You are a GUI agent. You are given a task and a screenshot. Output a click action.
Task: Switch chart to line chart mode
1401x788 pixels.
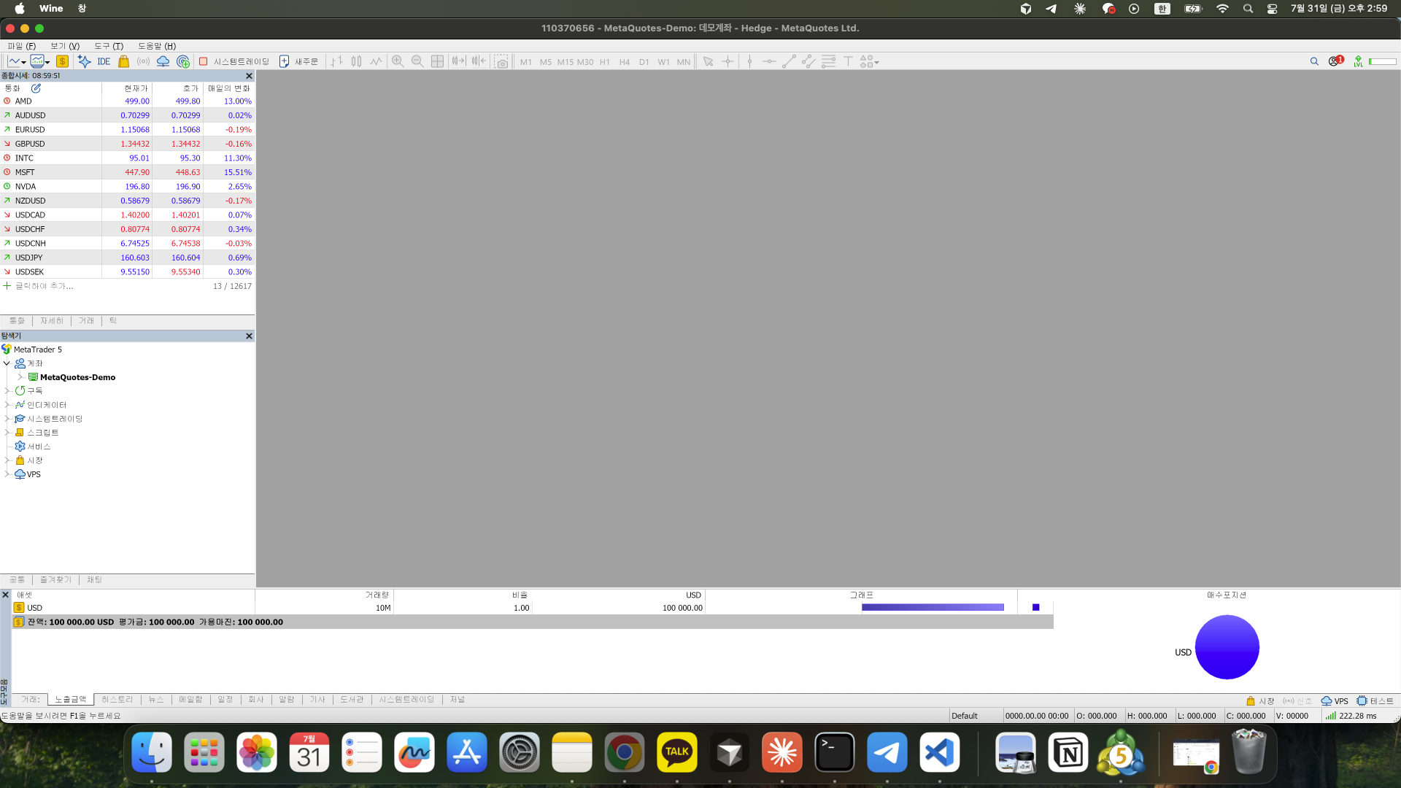click(x=376, y=62)
